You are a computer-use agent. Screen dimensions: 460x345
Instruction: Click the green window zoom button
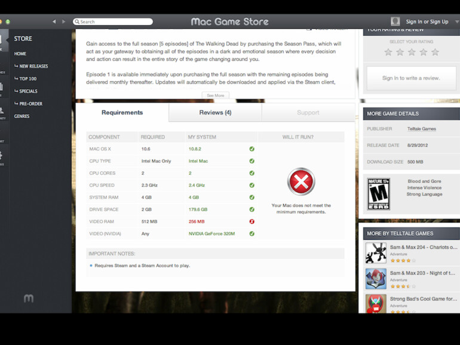pyautogui.click(x=8, y=21)
